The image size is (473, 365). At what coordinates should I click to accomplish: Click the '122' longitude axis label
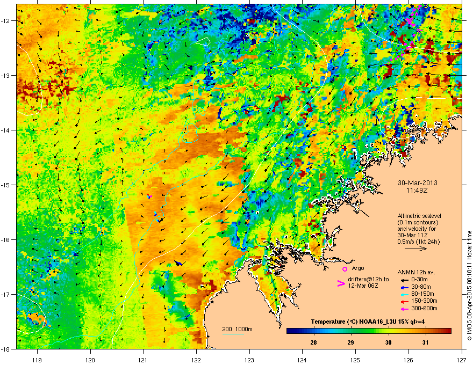[196, 360]
